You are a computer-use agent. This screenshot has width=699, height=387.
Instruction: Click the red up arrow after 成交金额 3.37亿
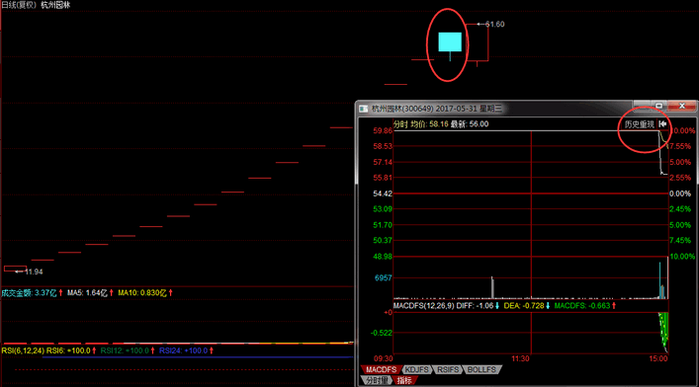click(x=60, y=292)
